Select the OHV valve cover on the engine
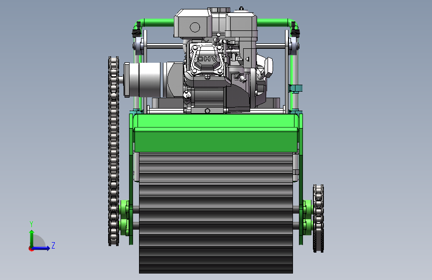Image resolution: width=432 pixels, height=280 pixels. [x=207, y=60]
